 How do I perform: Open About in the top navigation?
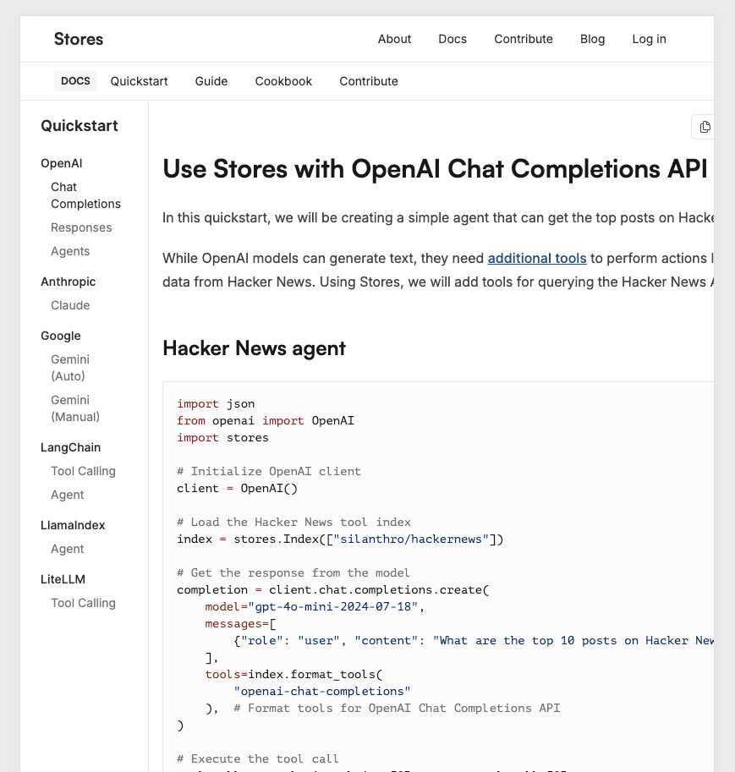(394, 39)
